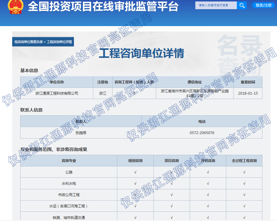
Task: Click 市政公用工程 row 项目咨询 checkmark
Action: [x=172, y=195]
